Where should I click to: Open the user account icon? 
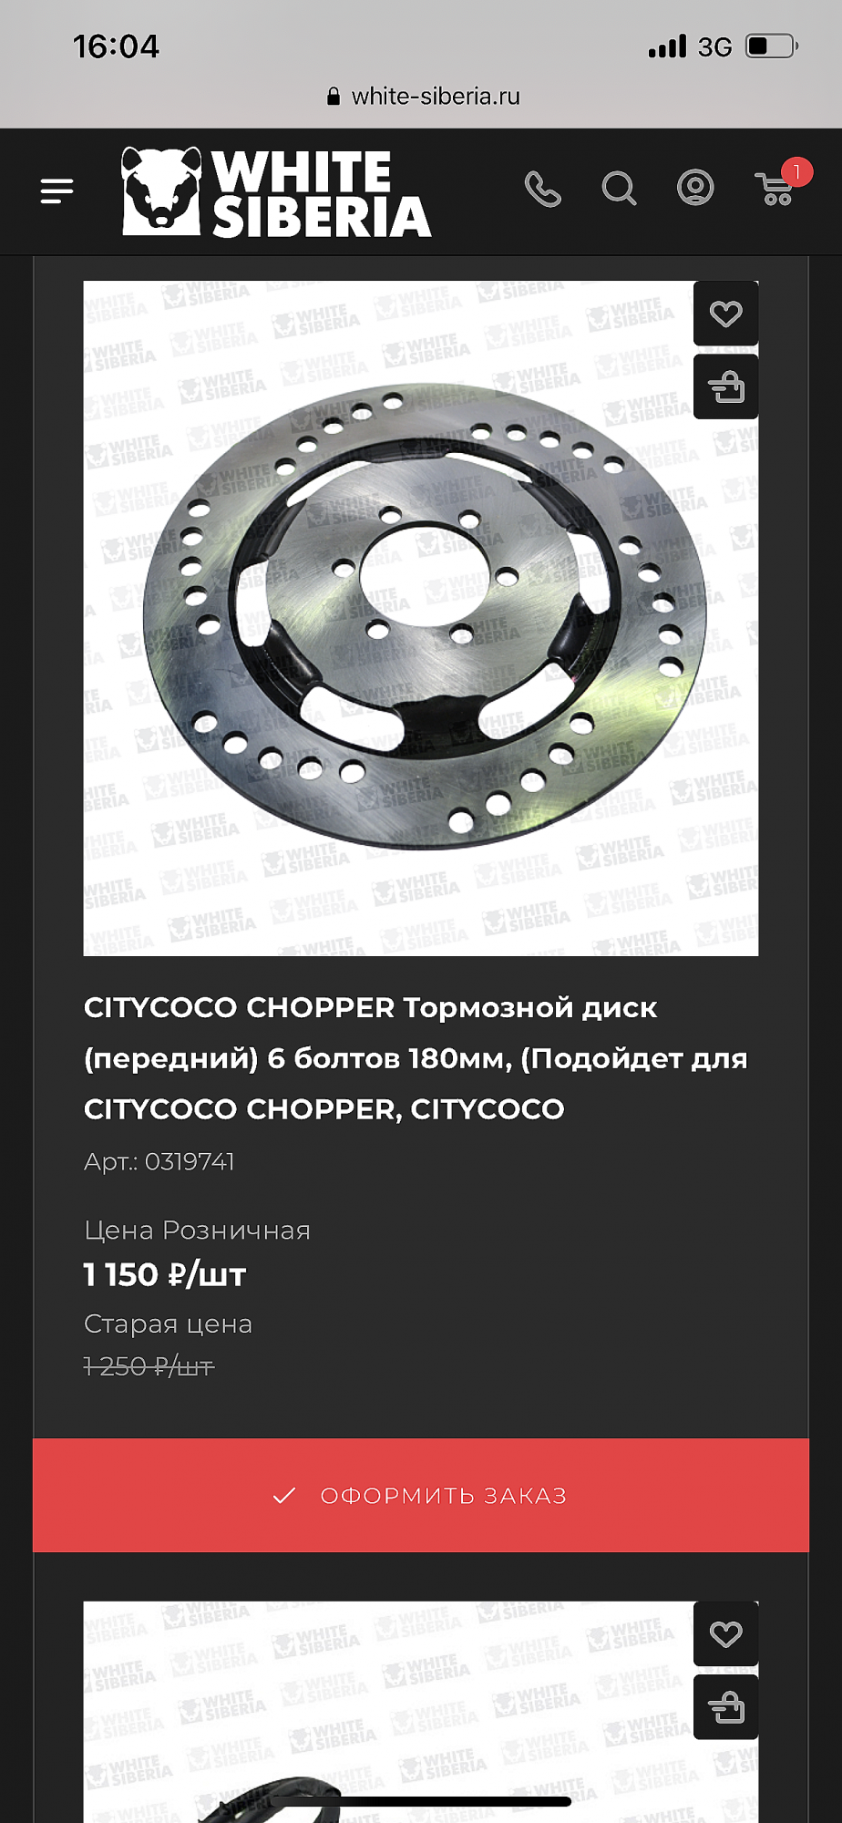pyautogui.click(x=695, y=188)
